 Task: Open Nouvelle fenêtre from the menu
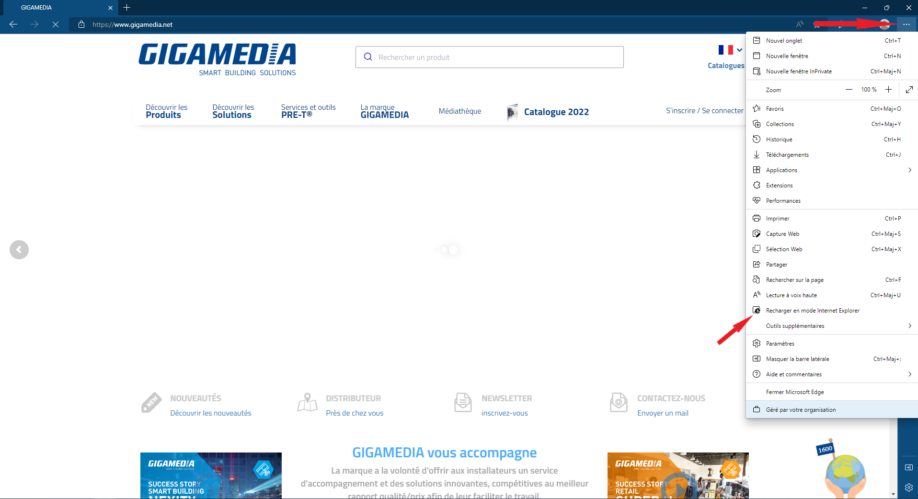832,56
